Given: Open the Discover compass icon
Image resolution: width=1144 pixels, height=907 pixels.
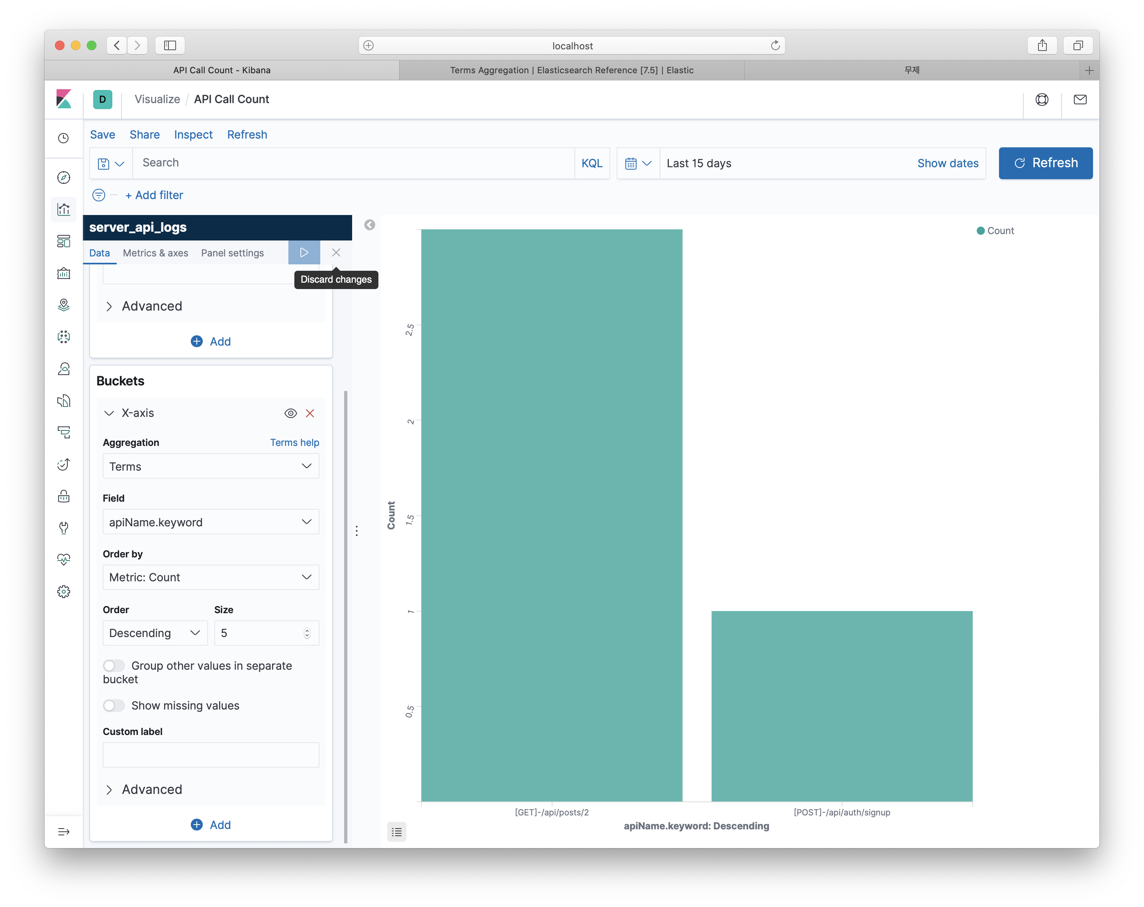Looking at the screenshot, I should tap(64, 178).
